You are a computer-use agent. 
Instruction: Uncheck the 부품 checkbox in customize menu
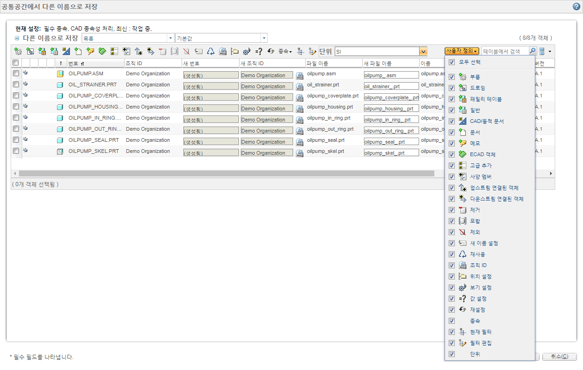451,77
